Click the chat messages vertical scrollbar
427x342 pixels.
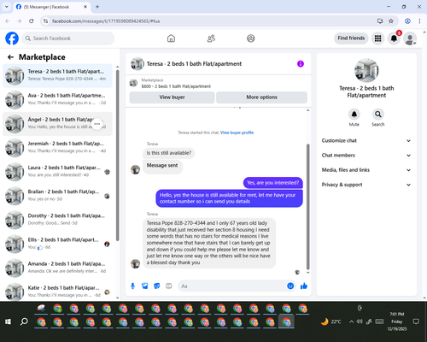307,207
